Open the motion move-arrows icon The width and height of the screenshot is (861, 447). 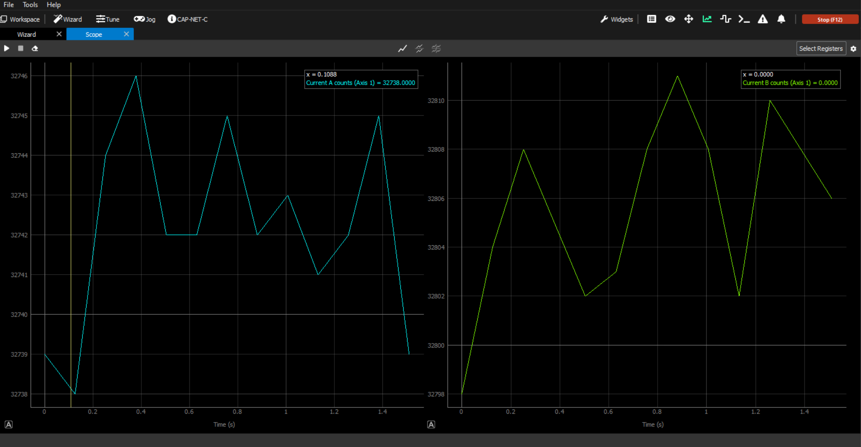tap(688, 19)
